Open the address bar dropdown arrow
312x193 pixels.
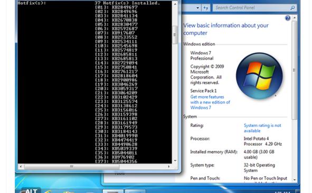197,8
